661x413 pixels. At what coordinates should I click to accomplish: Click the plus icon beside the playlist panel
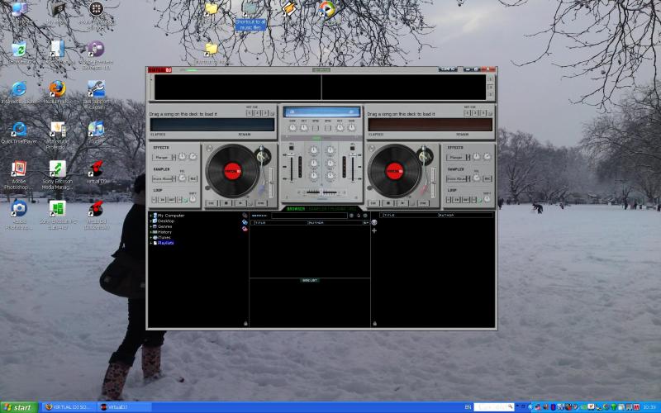tap(374, 230)
